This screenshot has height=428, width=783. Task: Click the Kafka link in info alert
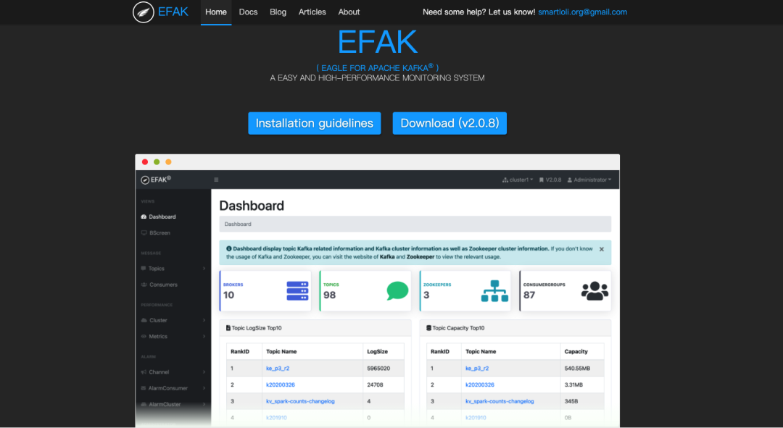pyautogui.click(x=387, y=257)
